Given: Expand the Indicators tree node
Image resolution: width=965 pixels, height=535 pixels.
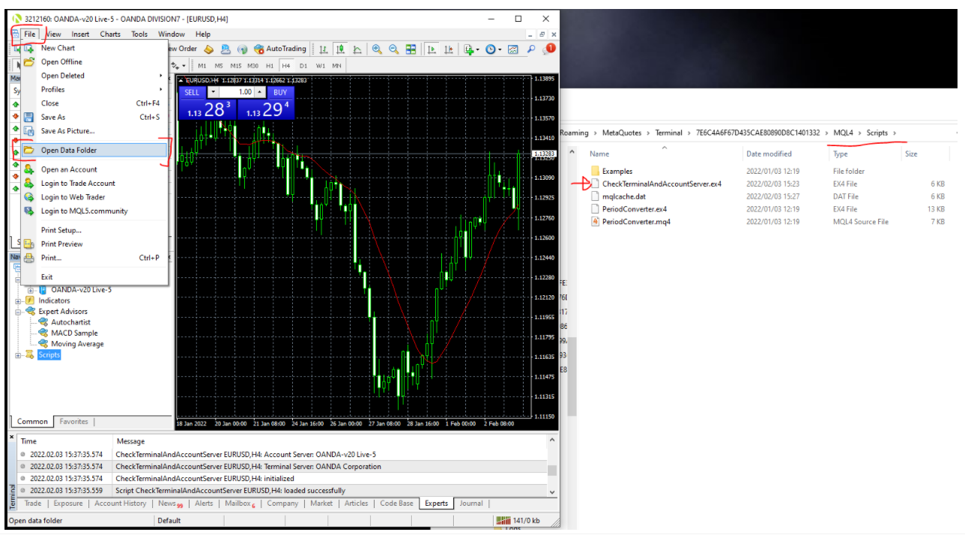Looking at the screenshot, I should point(19,300).
